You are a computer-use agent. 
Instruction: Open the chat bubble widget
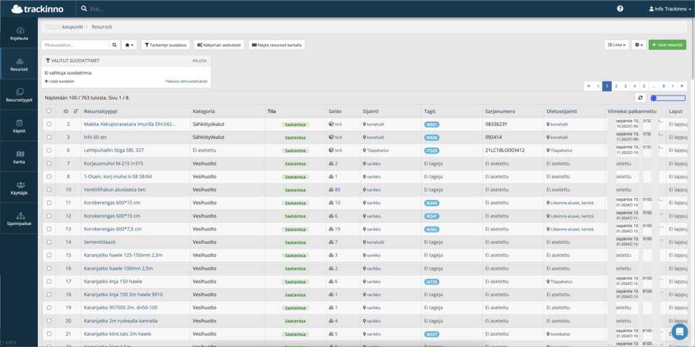[x=679, y=331]
